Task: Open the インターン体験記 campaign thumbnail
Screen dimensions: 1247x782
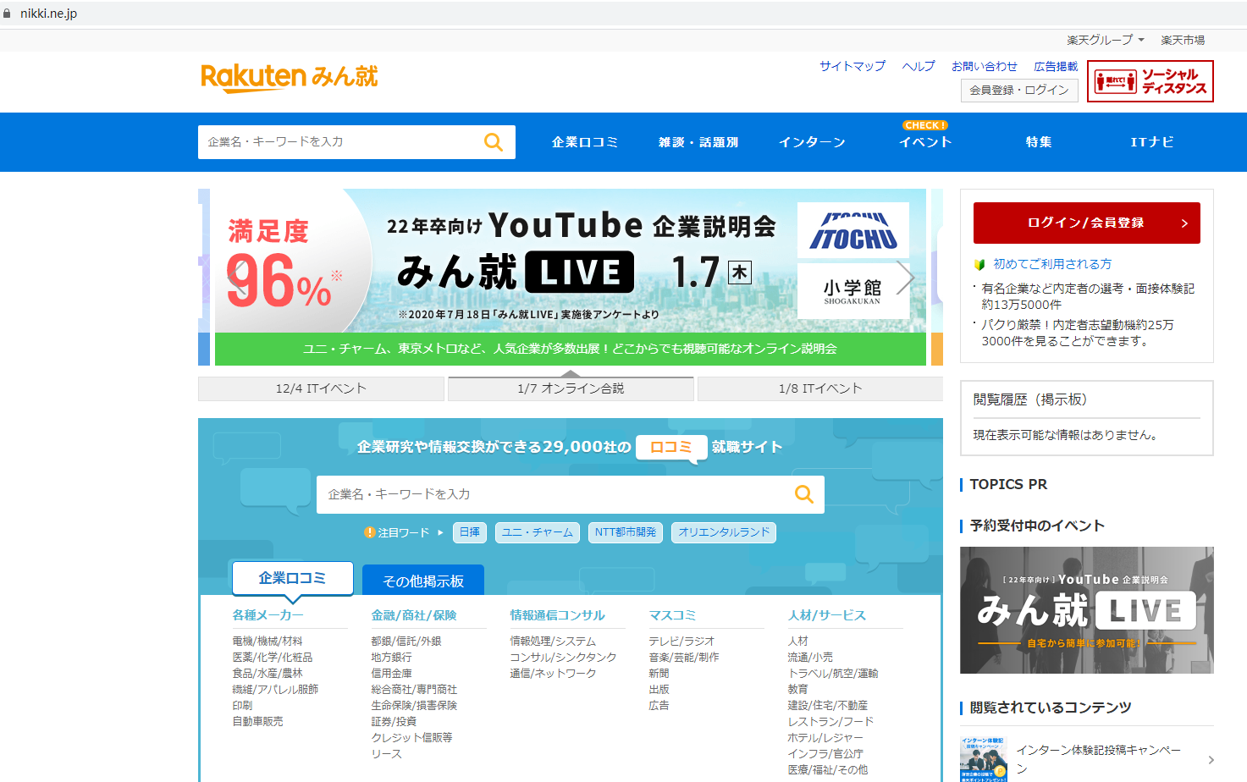Action: point(984,759)
